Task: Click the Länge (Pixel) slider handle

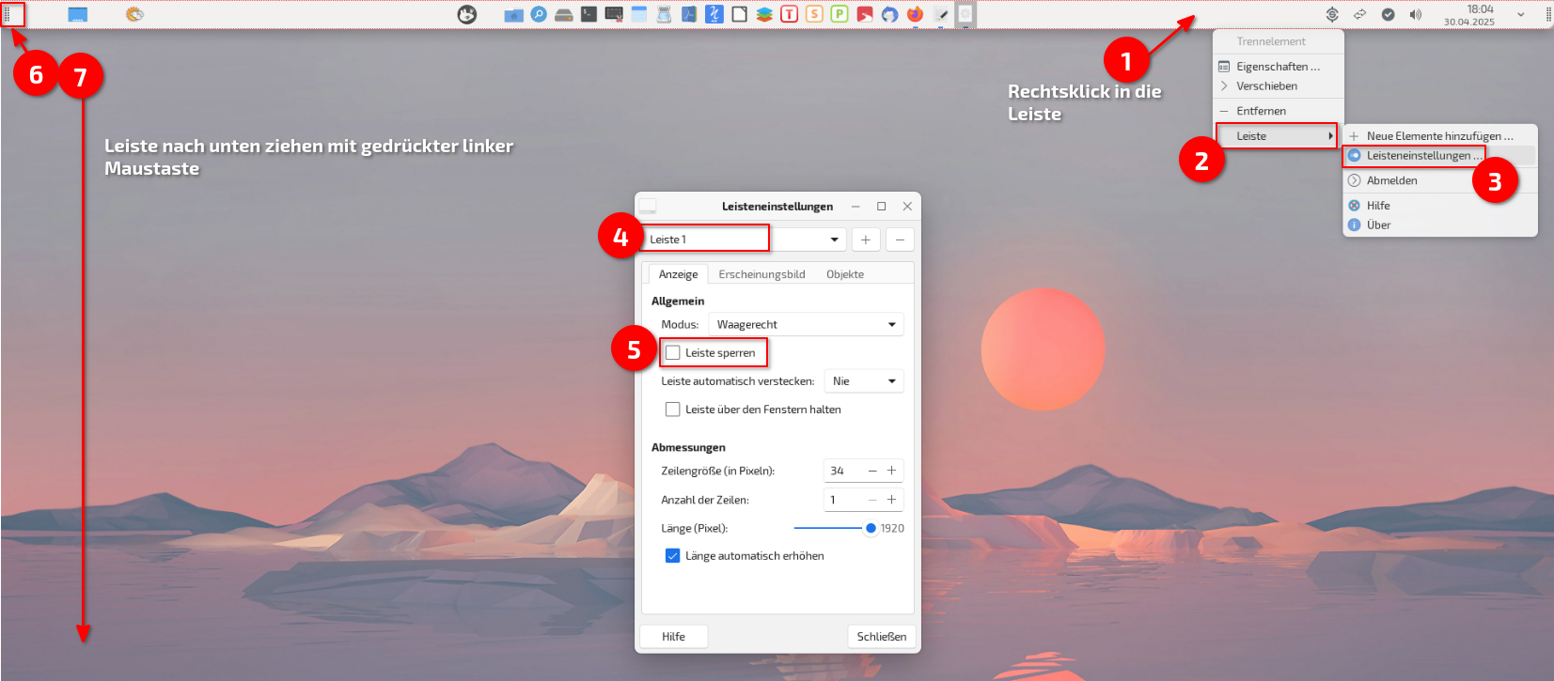Action: pyautogui.click(x=871, y=529)
